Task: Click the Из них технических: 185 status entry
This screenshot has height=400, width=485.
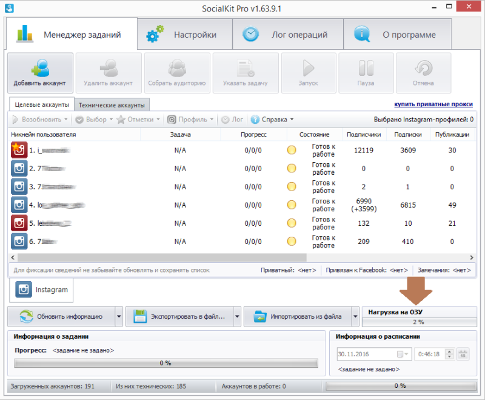Action: point(151,387)
